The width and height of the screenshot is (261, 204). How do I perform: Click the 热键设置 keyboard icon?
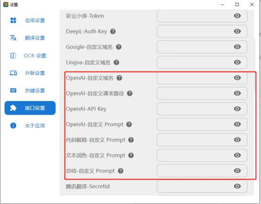click(13, 90)
